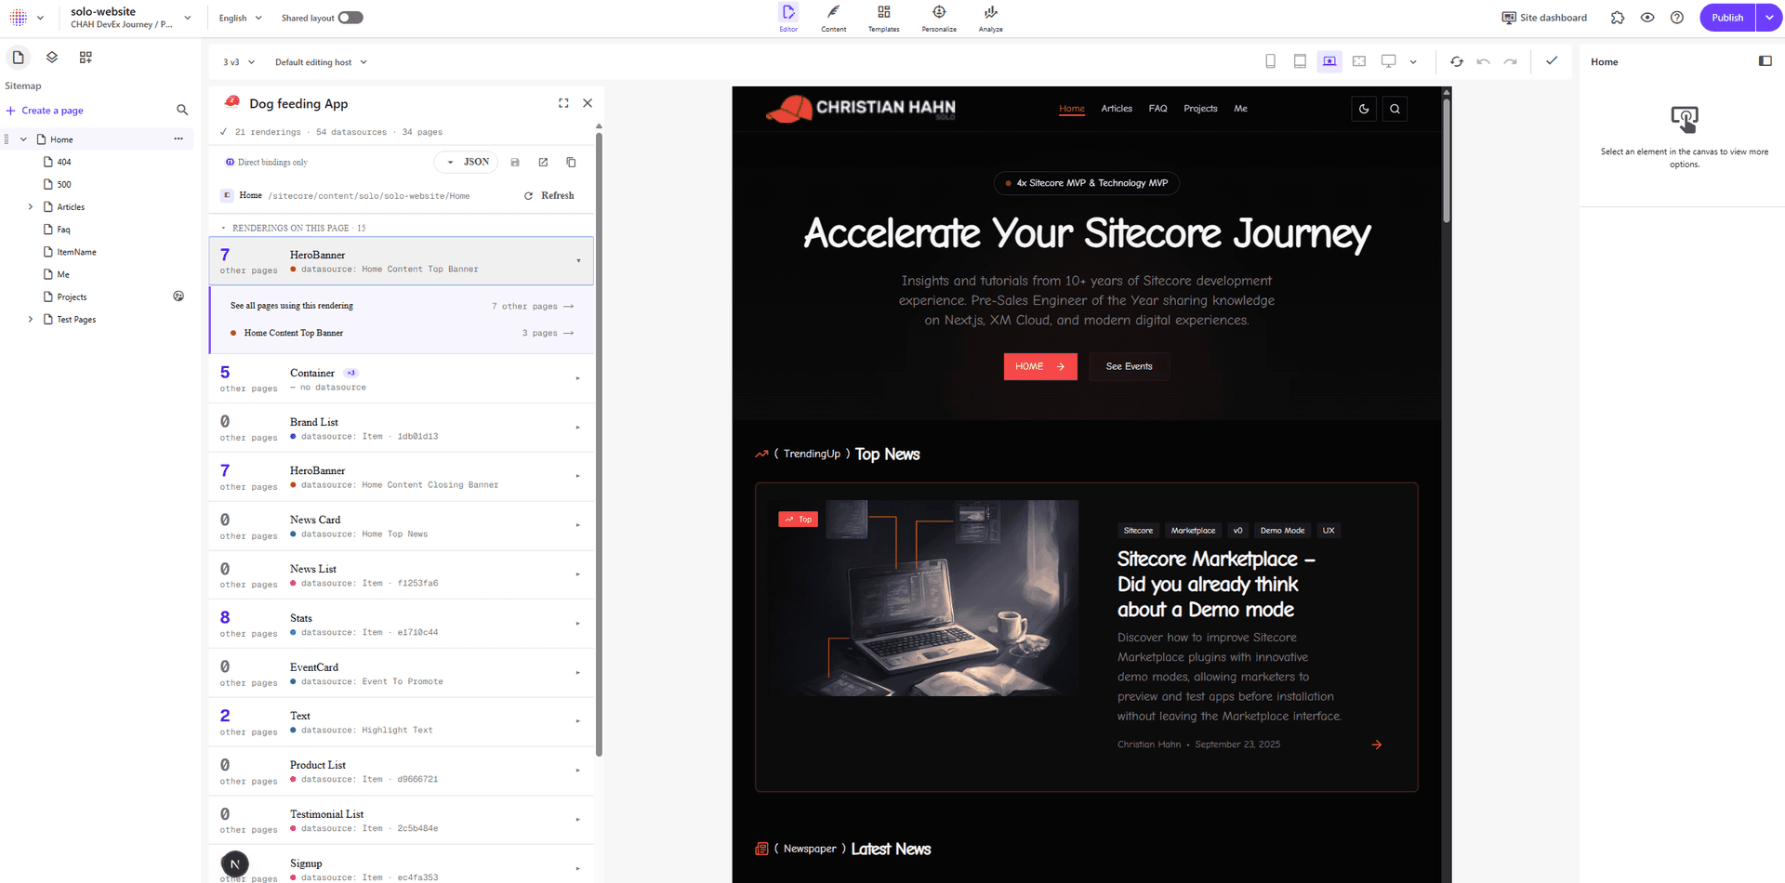The width and height of the screenshot is (1785, 883).
Task: Switch to tablet device preview
Action: 1300,61
